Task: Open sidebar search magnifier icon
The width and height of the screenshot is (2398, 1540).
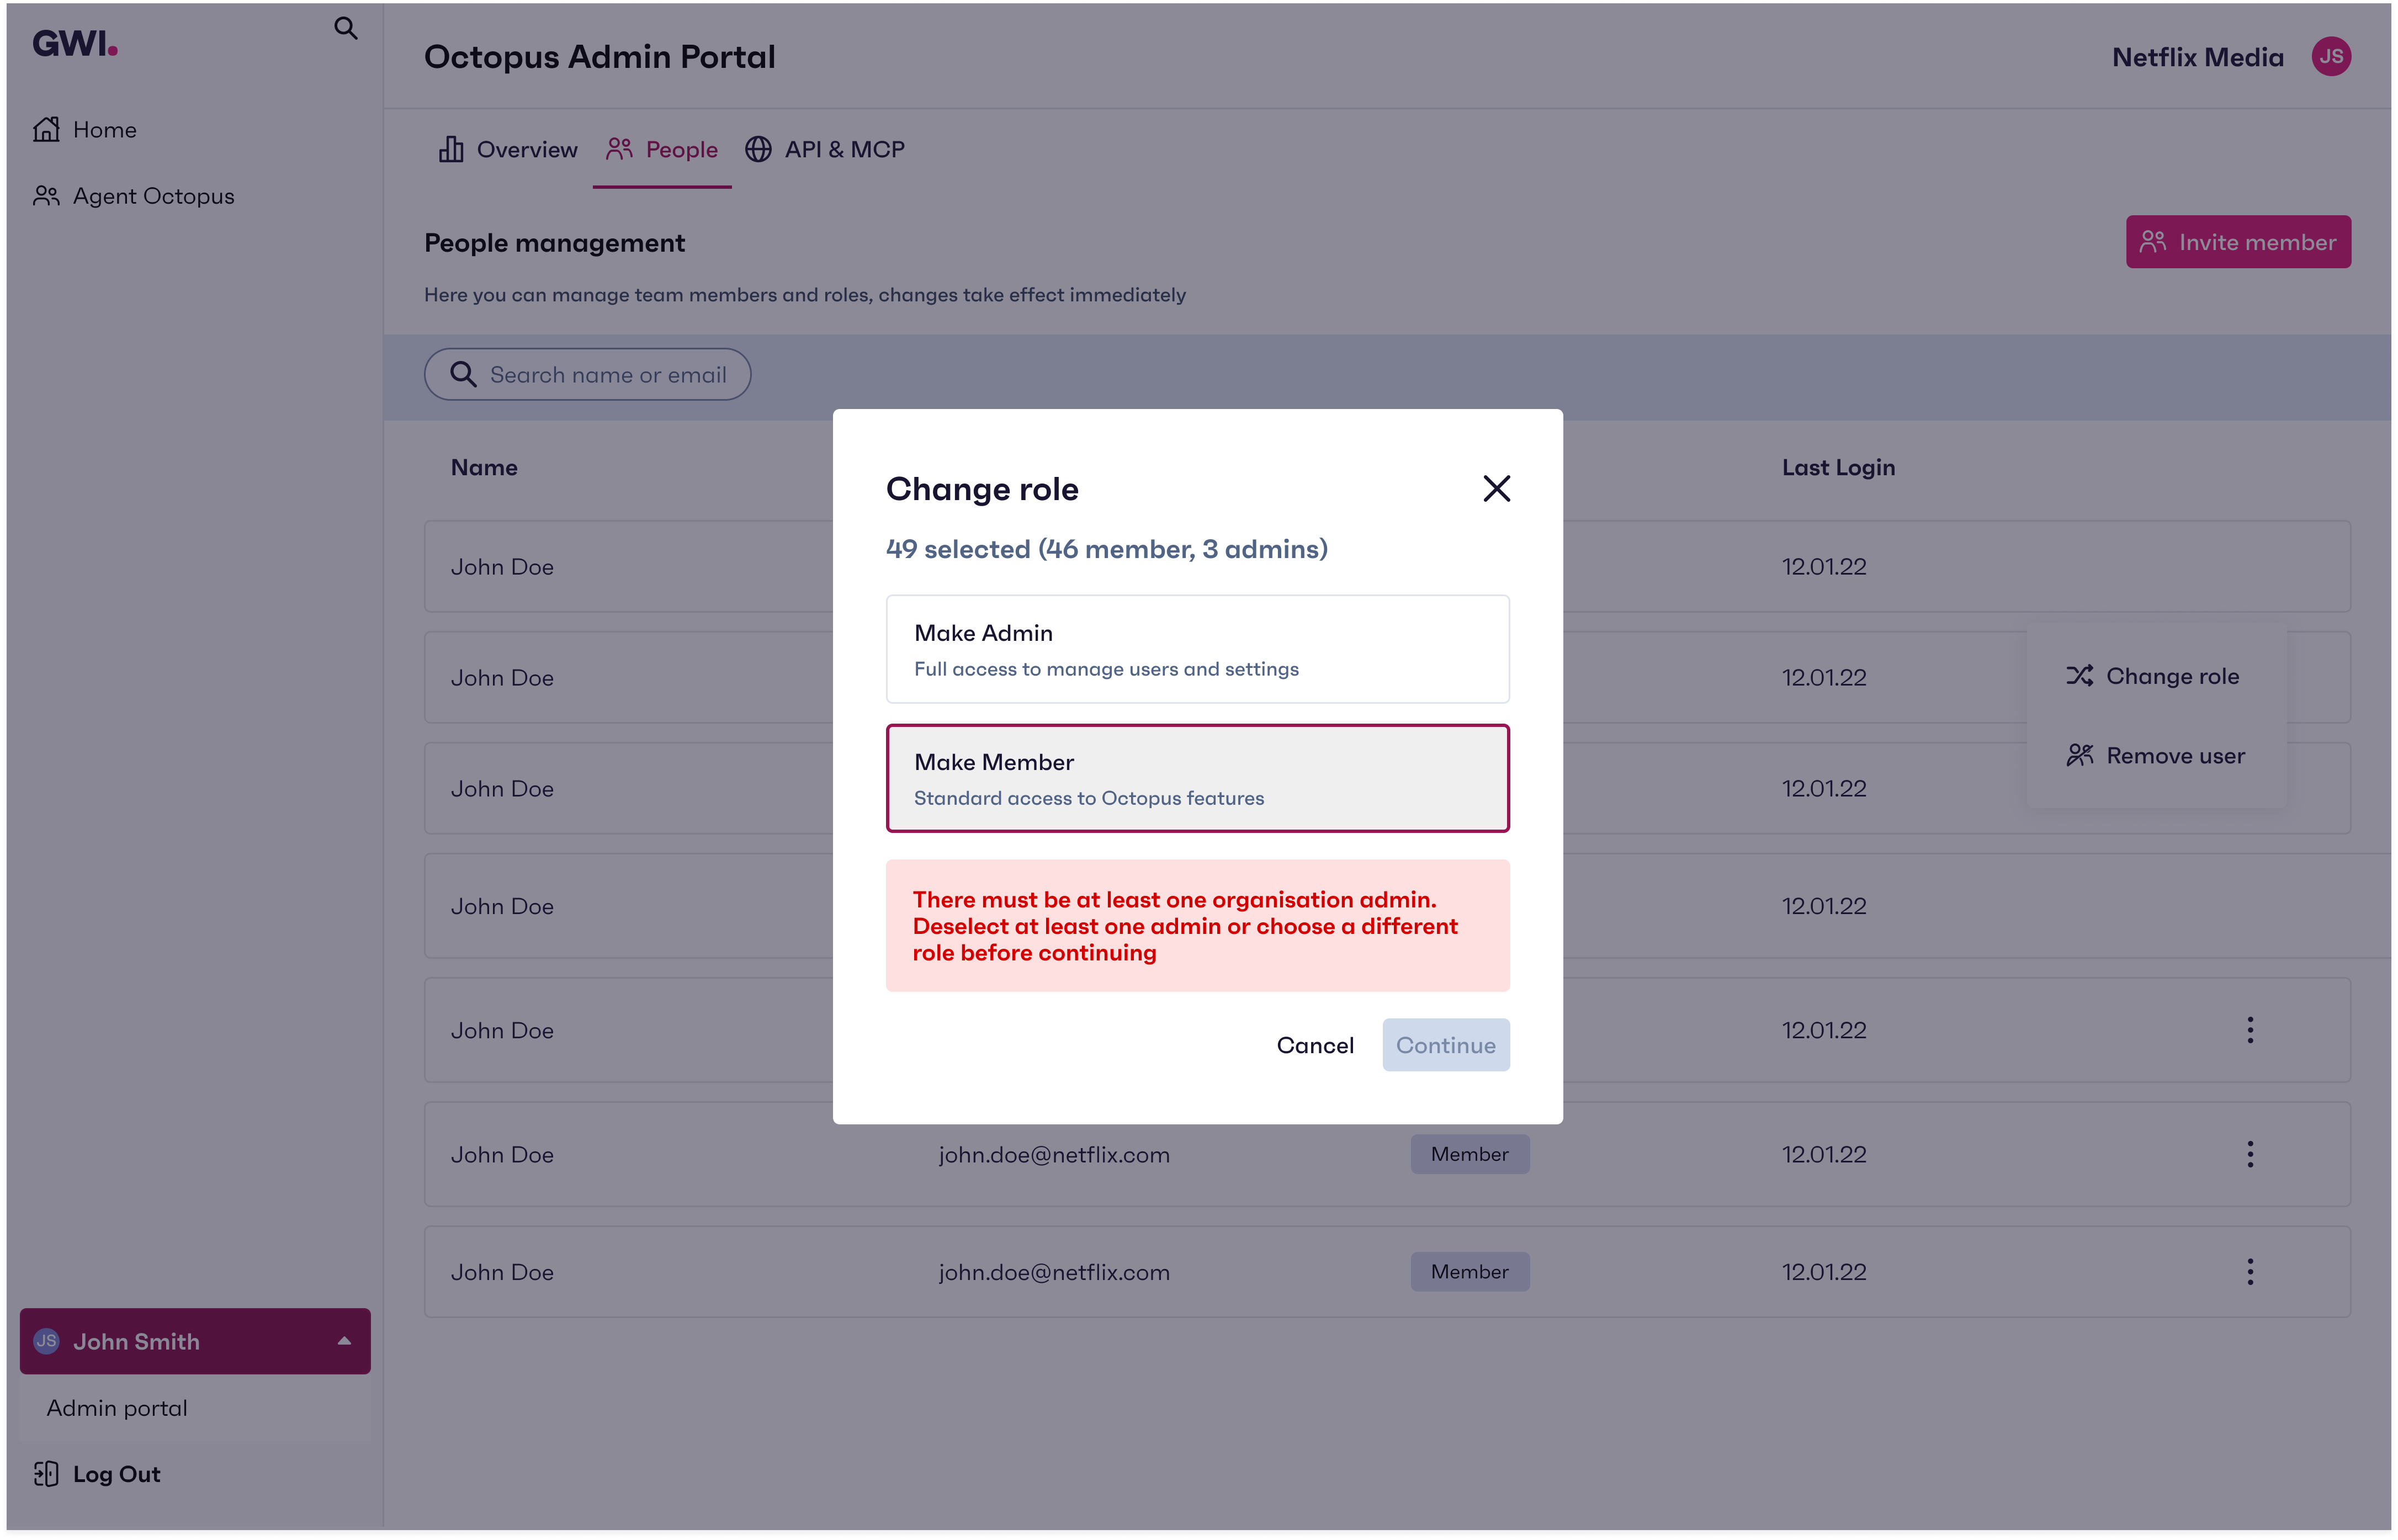Action: 346,28
